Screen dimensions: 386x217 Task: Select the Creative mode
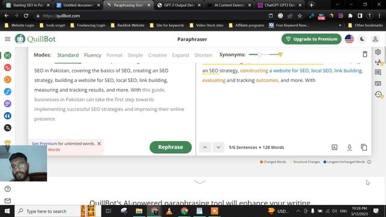coord(157,55)
